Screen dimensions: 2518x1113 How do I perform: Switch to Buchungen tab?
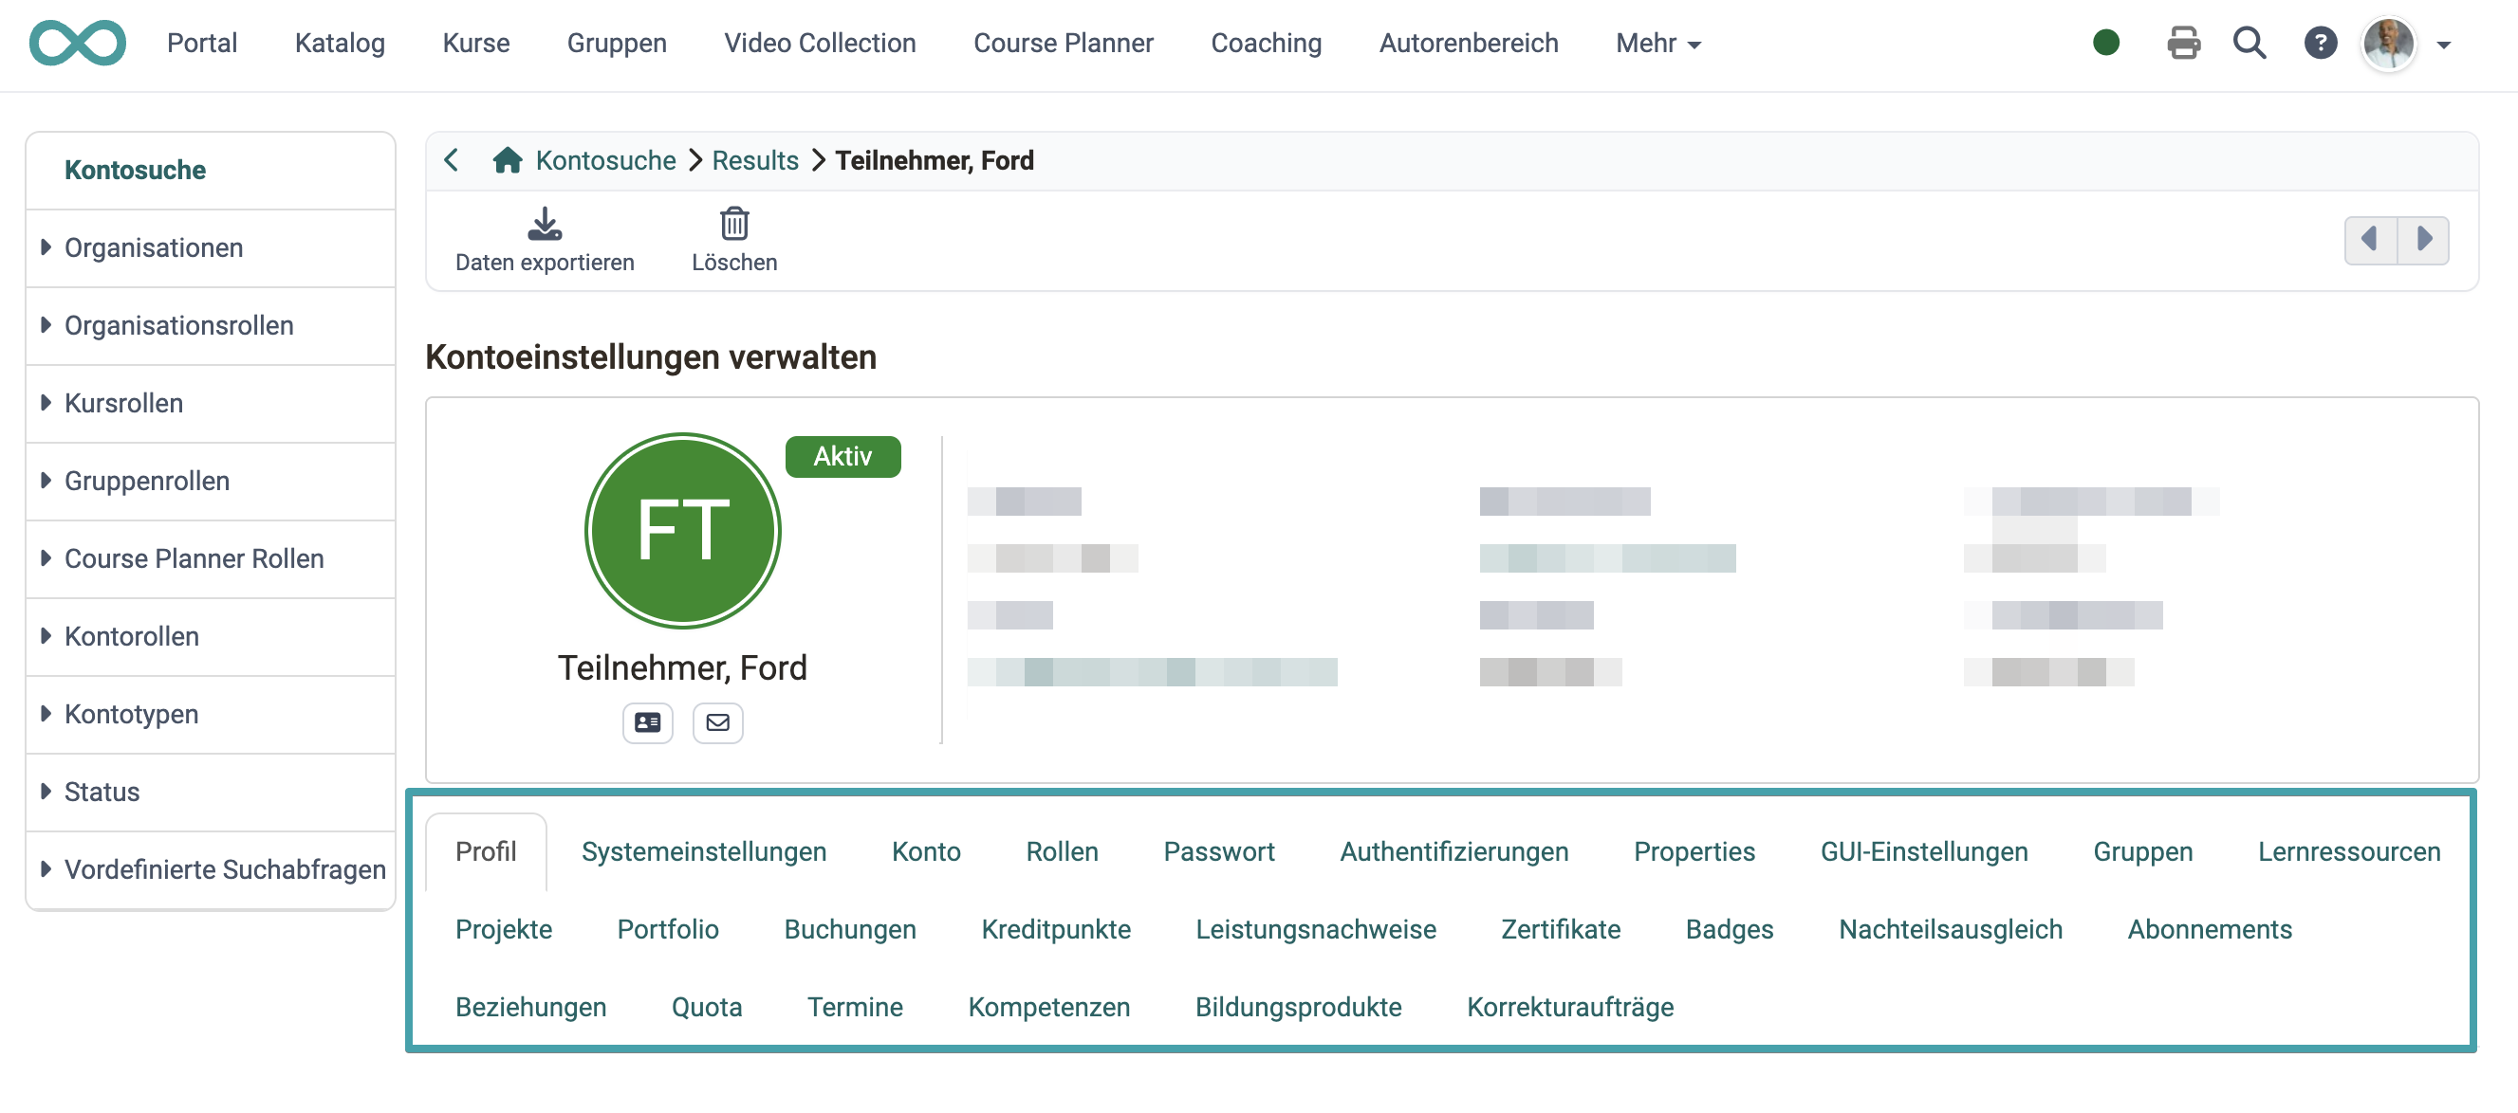(849, 929)
